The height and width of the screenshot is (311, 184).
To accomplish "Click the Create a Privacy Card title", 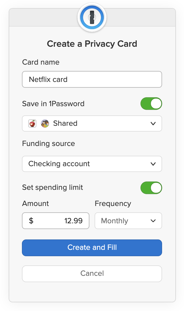I will tap(92, 44).
